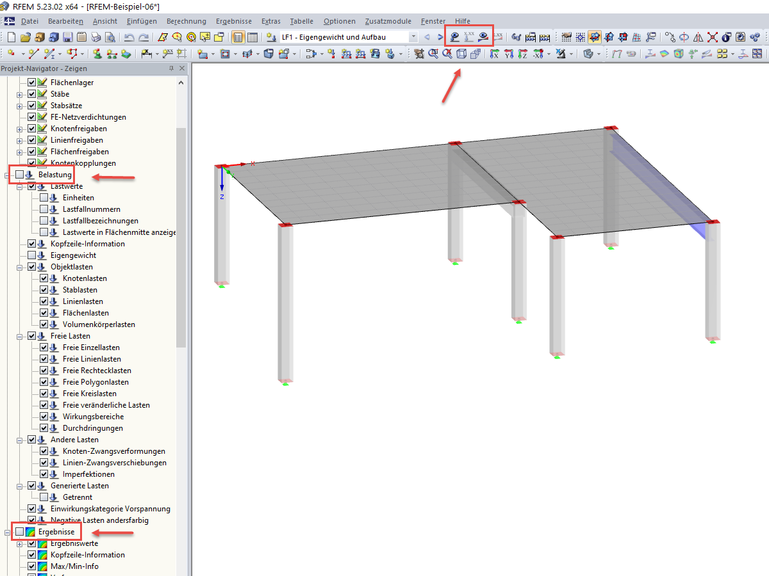Expand the Stäbe tree node
The image size is (769, 576).
20,94
